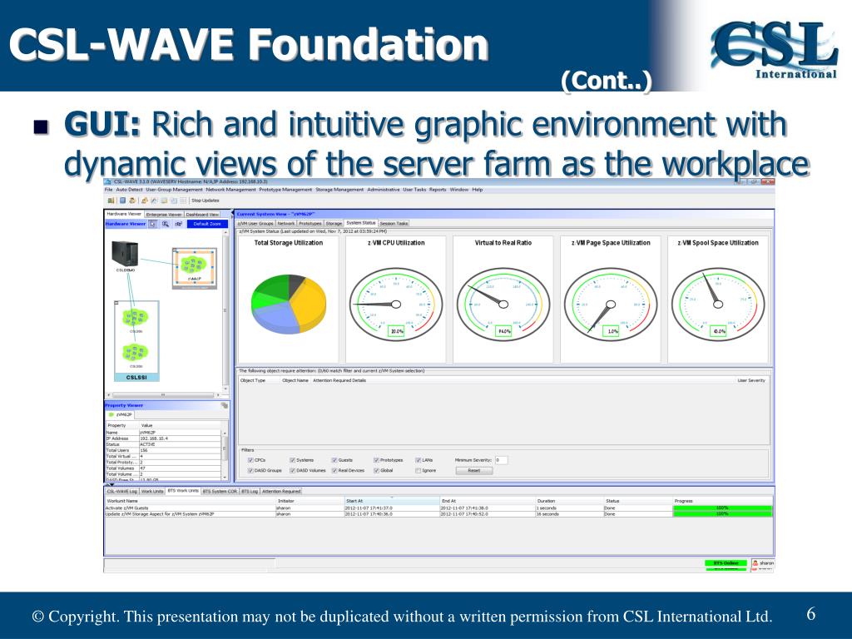
Task: Open the Prototype Management menu
Action: click(x=285, y=190)
